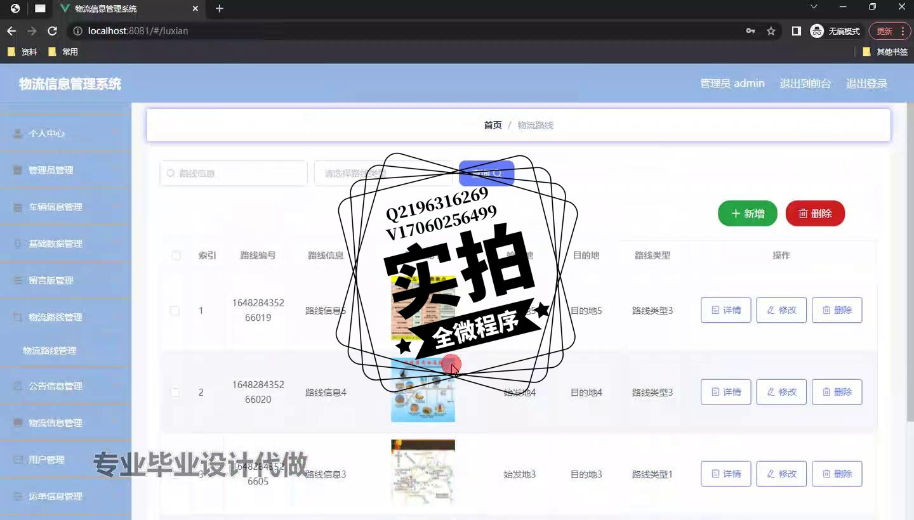Click the 更新 browser update button
Screen dimensions: 914x520
[884, 31]
